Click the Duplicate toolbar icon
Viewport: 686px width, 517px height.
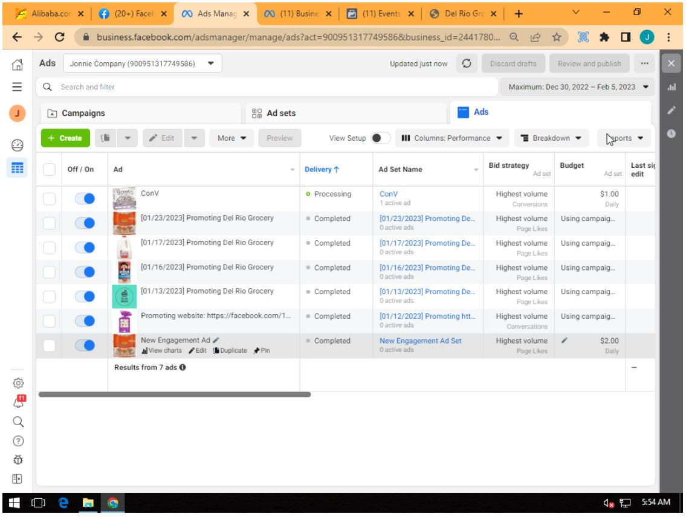pos(105,138)
